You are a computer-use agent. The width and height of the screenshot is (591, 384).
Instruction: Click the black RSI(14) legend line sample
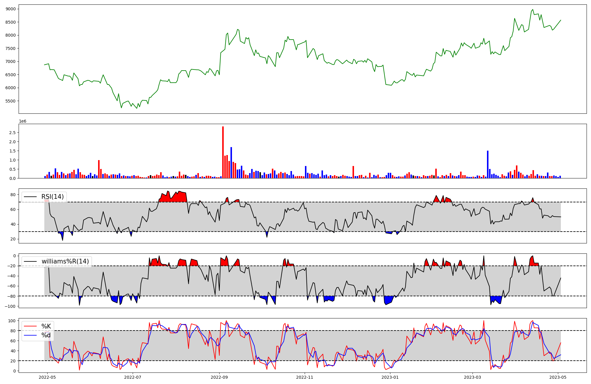click(30, 197)
